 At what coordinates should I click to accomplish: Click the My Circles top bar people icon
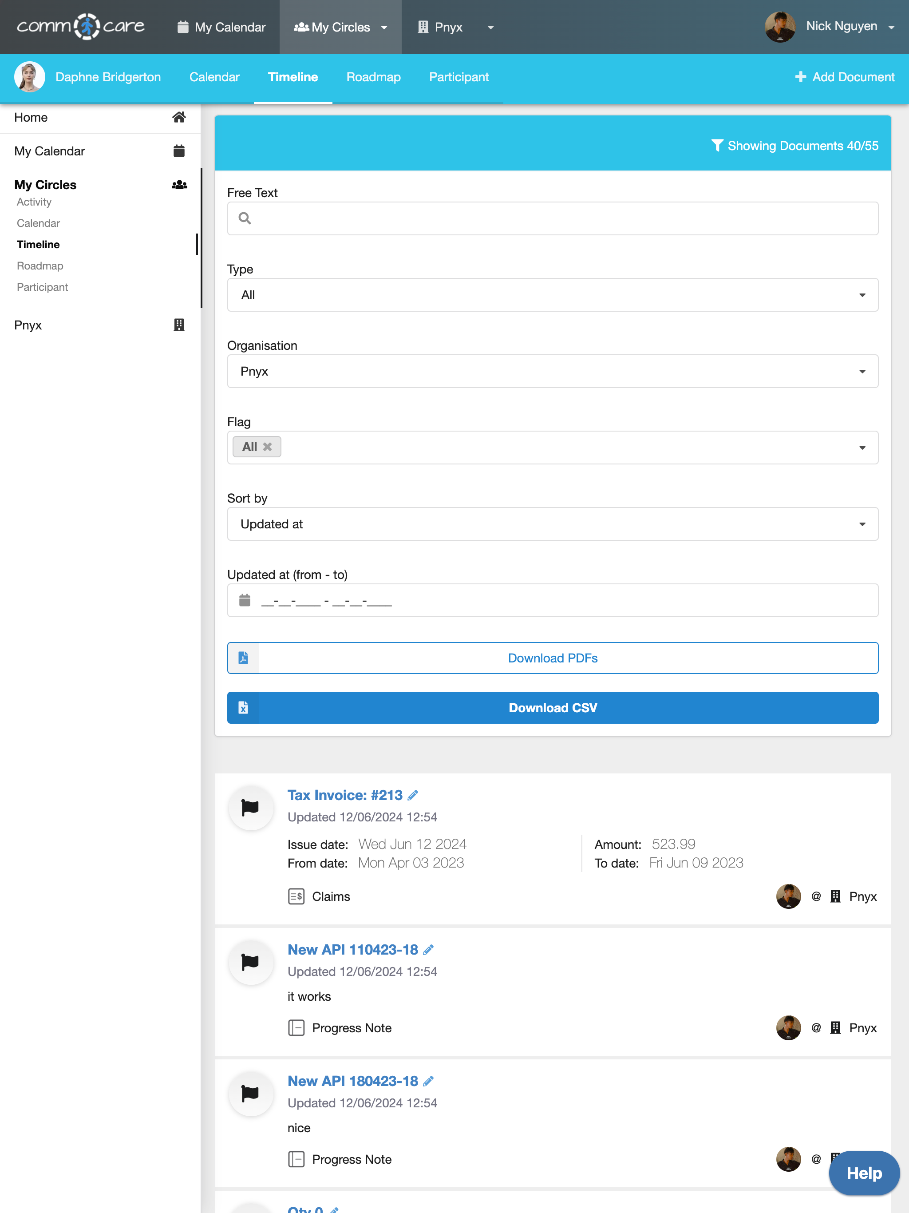(x=301, y=27)
